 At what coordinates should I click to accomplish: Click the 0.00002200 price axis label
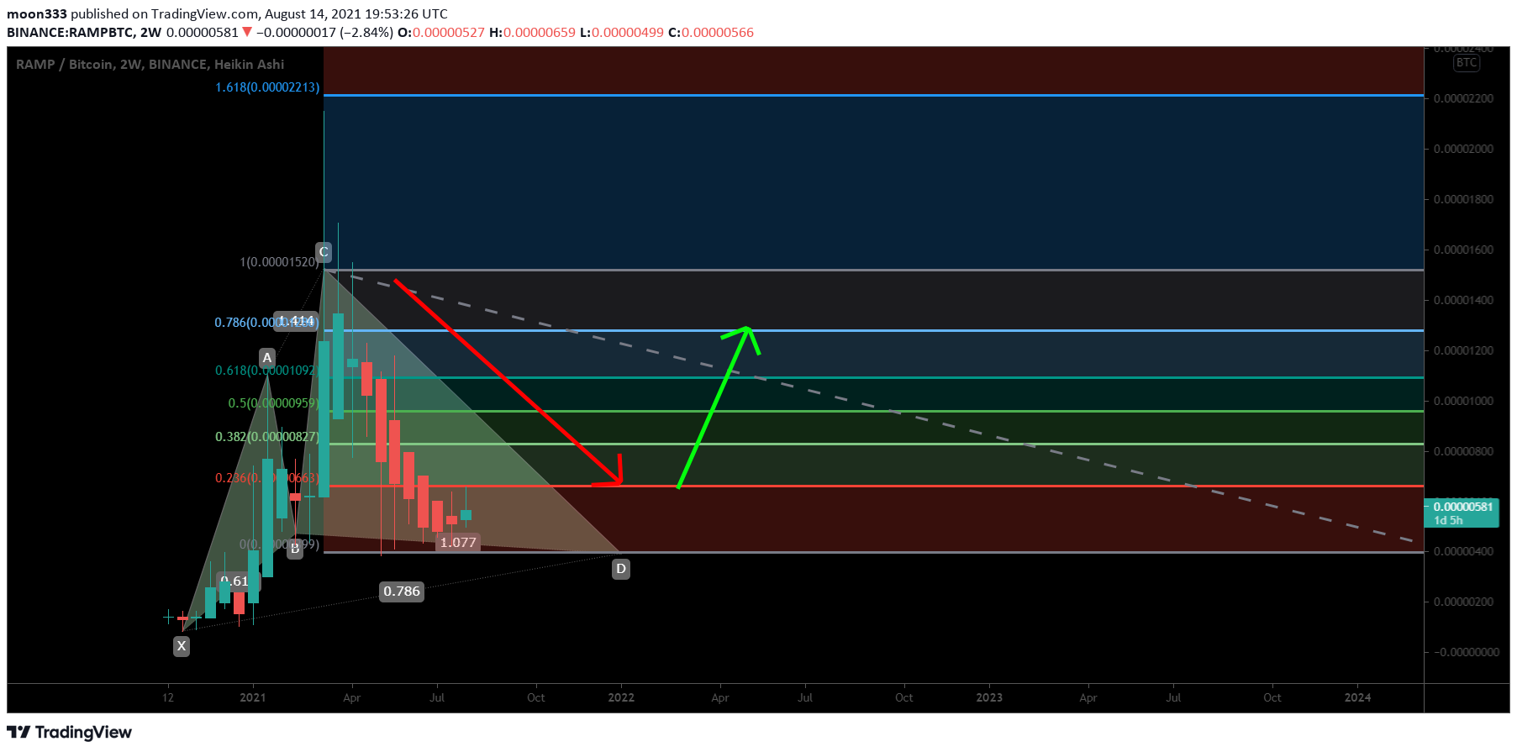click(x=1463, y=98)
